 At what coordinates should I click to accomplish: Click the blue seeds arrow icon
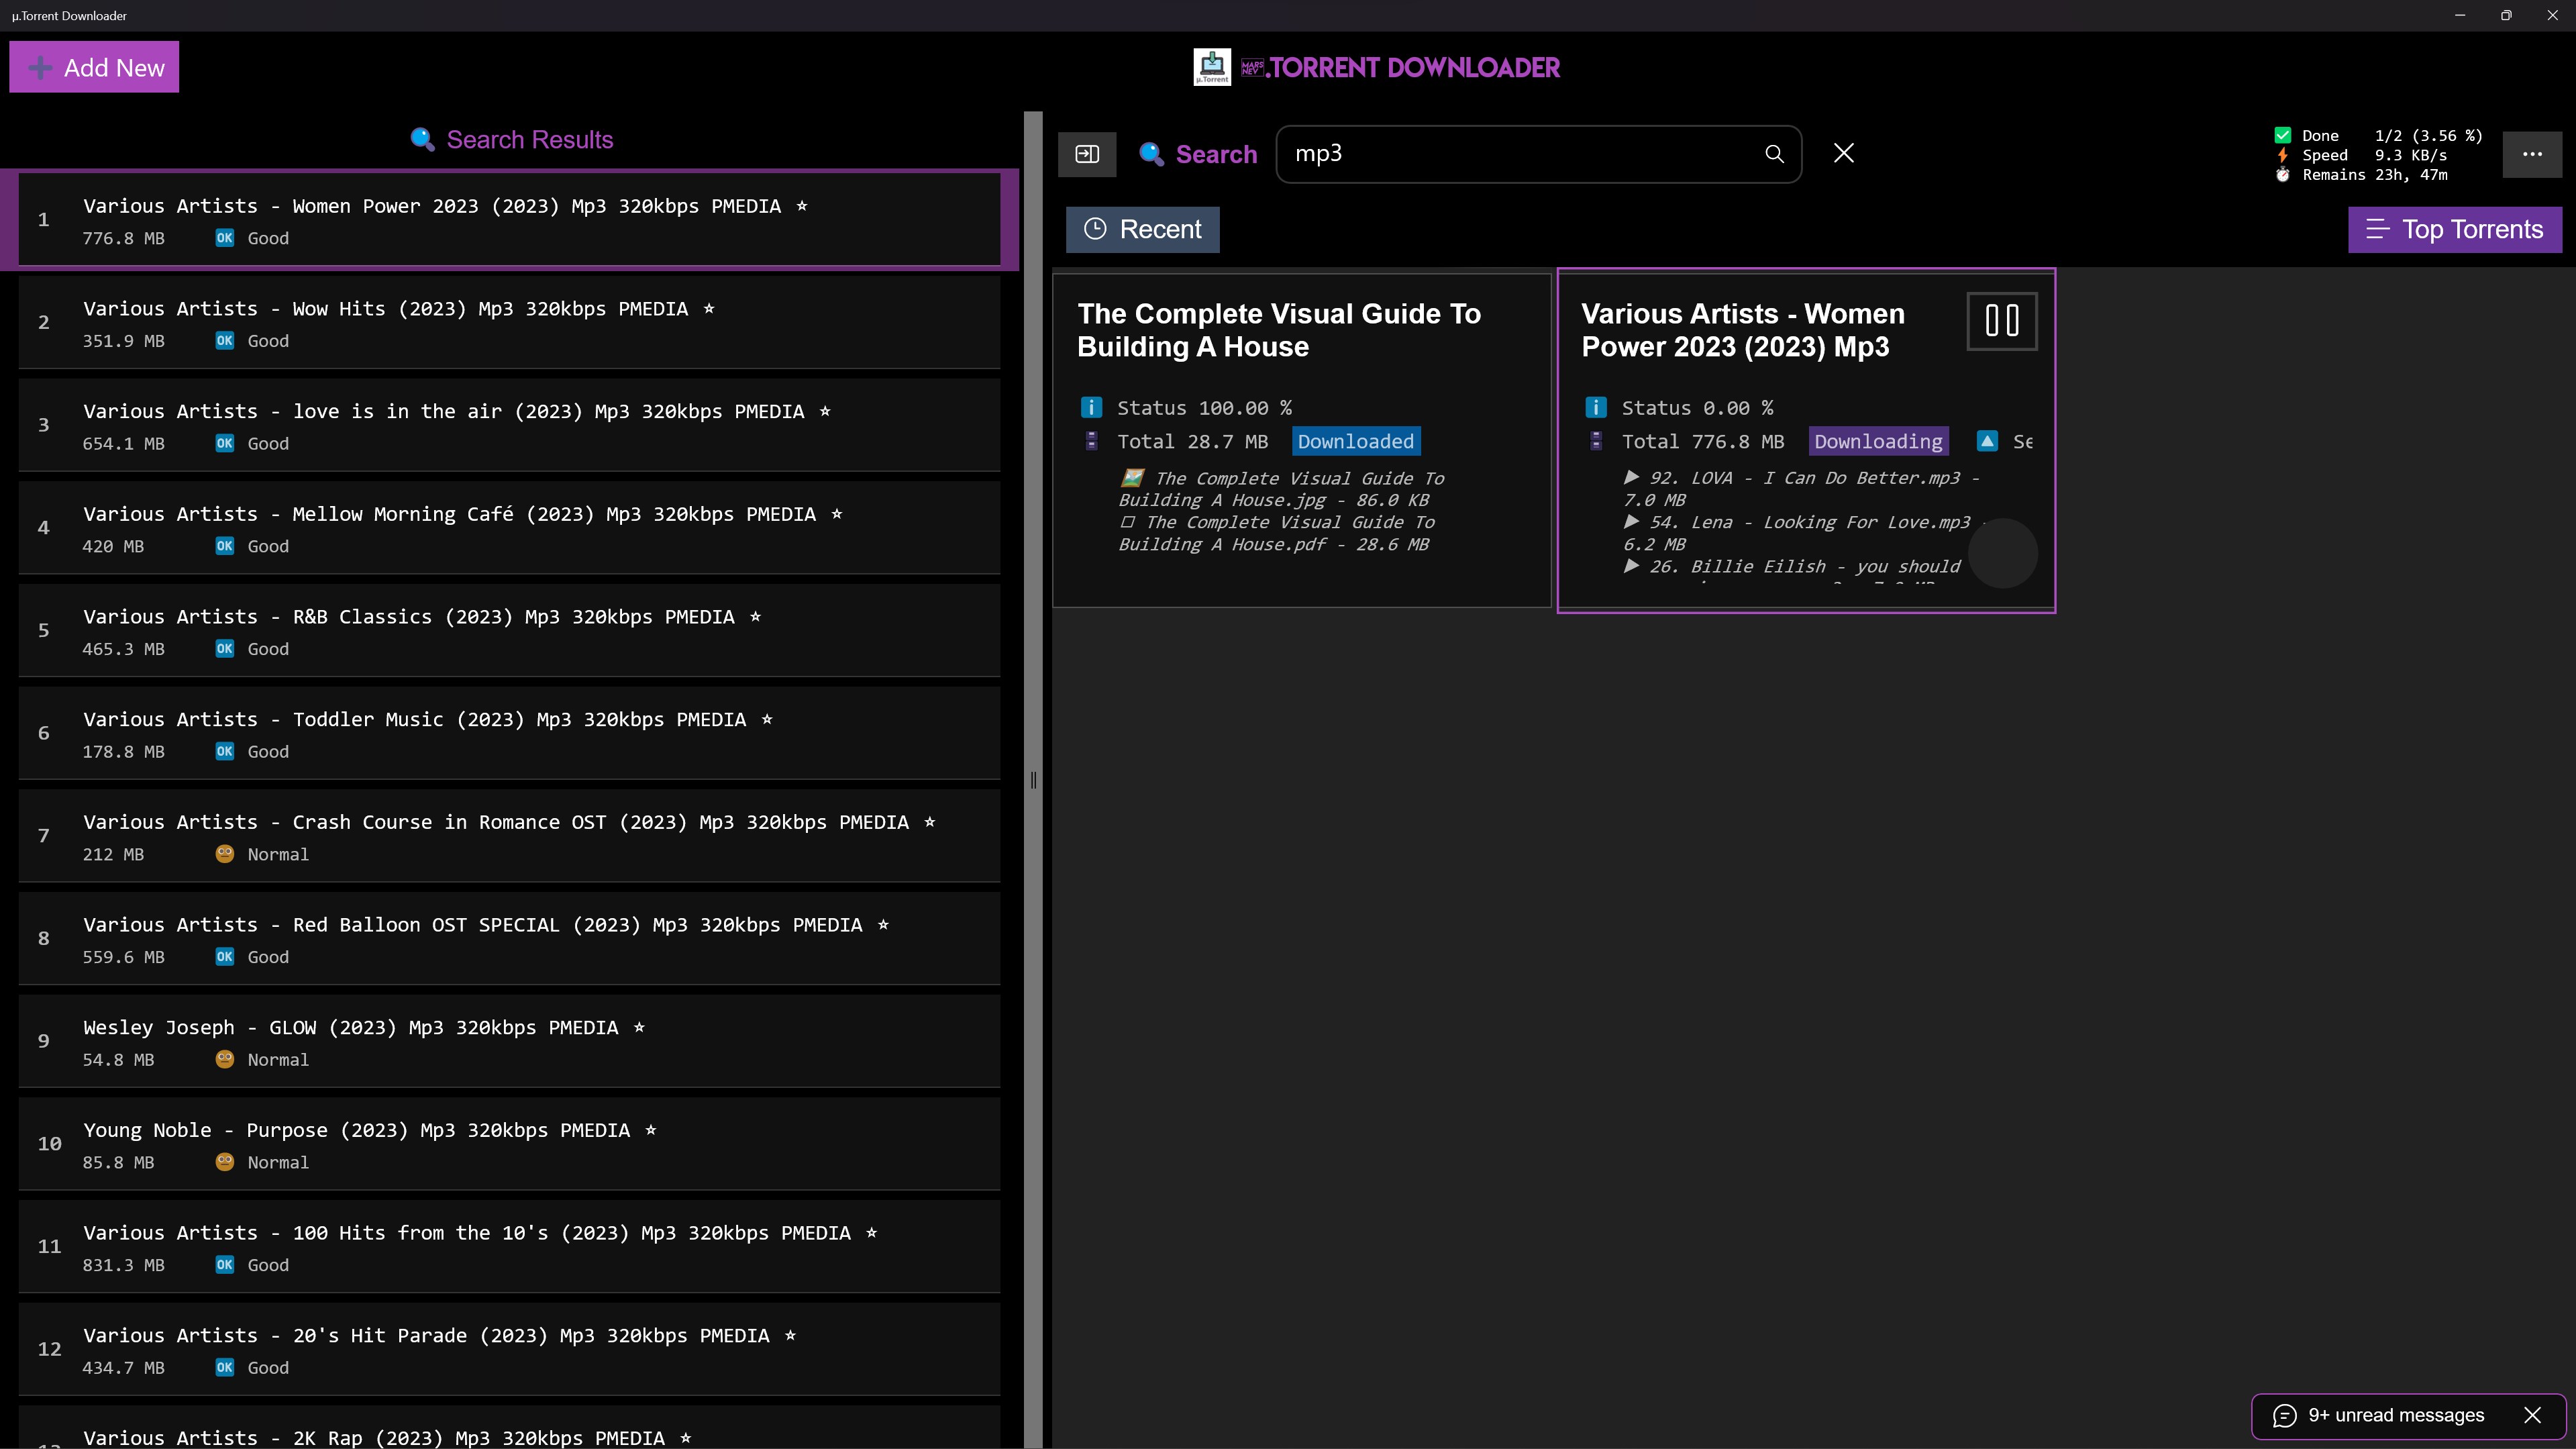[1987, 441]
